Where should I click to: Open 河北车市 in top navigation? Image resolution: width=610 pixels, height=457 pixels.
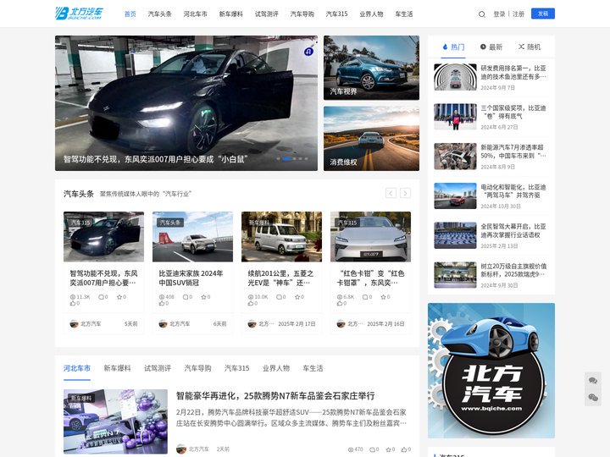coord(196,14)
